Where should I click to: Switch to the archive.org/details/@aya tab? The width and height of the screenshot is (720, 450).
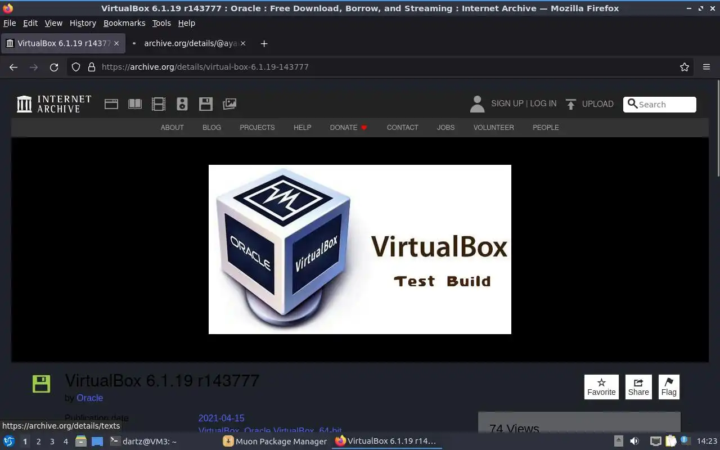(188, 43)
